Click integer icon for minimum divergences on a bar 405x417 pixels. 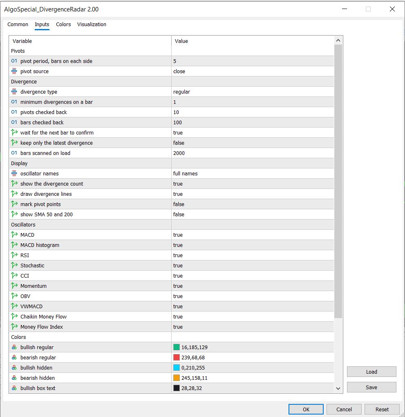point(14,102)
